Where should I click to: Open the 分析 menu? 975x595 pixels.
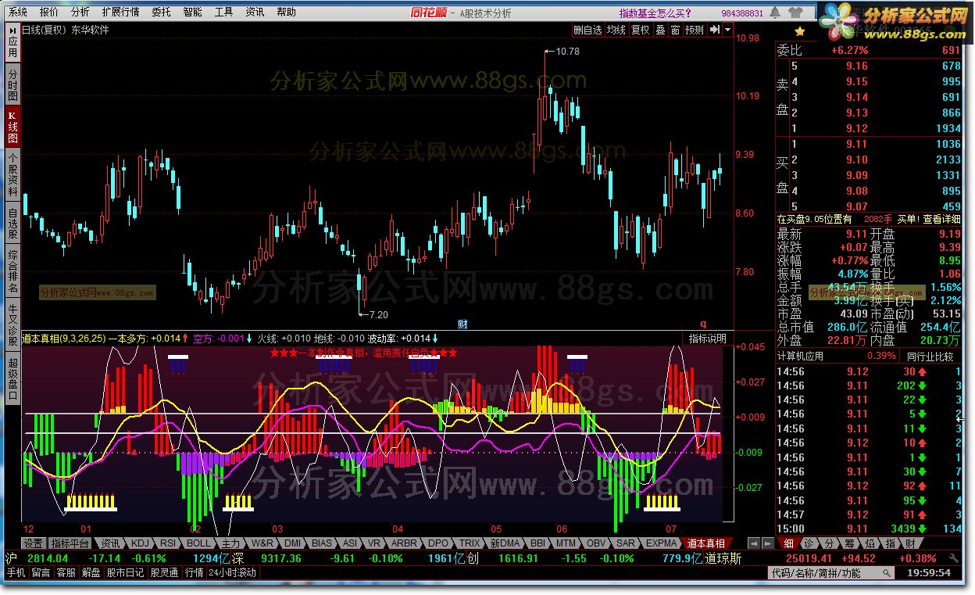(x=80, y=12)
